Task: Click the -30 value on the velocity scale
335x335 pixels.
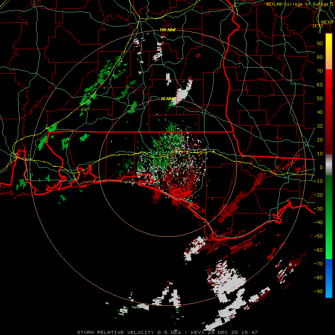Action: coord(318,209)
